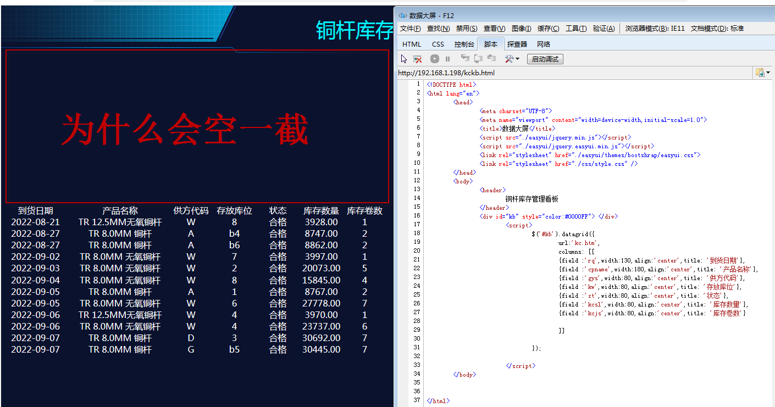Image resolution: width=775 pixels, height=407 pixels.
Task: Click the F12 developer tools title icon
Action: coord(403,15)
